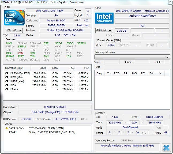Click the tRFC value 68
This screenshot has height=154, width=173.
pos(166,133)
